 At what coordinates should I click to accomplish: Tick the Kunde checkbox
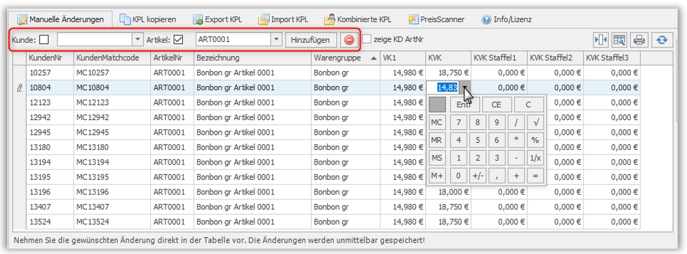(44, 40)
